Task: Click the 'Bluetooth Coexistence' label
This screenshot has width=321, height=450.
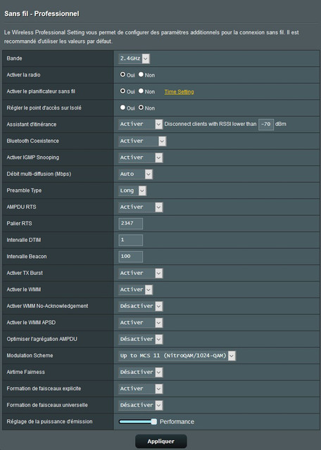Action: pos(33,141)
